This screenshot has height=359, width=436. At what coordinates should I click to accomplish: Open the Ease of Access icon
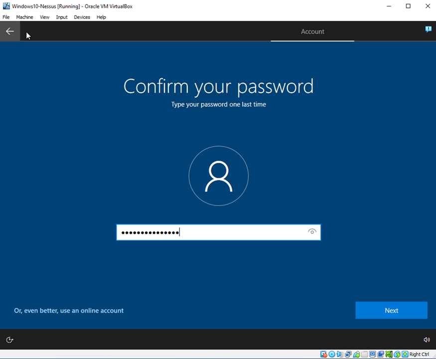(x=9, y=340)
